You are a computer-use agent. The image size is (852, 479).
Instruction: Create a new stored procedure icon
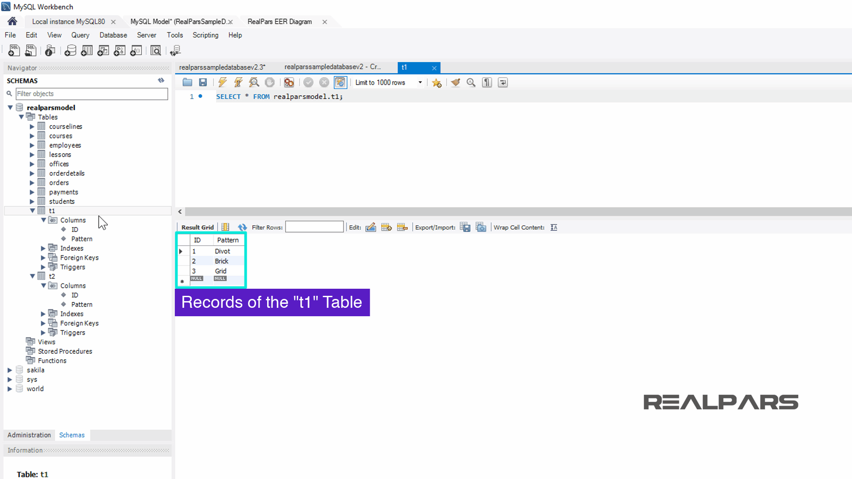pos(120,51)
